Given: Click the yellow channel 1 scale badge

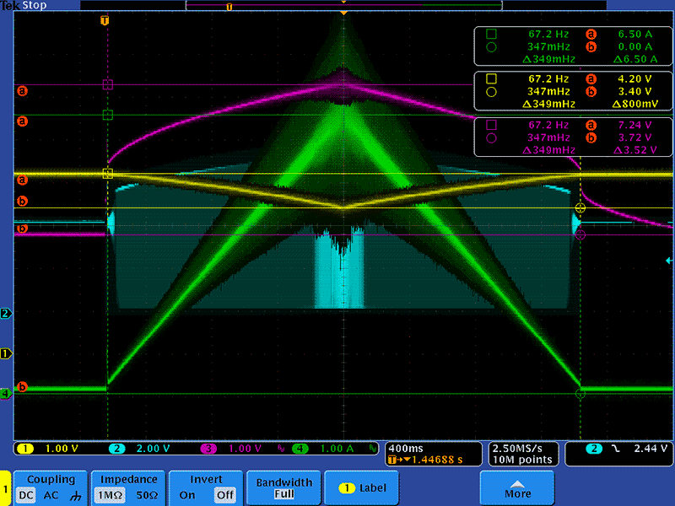Looking at the screenshot, I should pyautogui.click(x=25, y=449).
